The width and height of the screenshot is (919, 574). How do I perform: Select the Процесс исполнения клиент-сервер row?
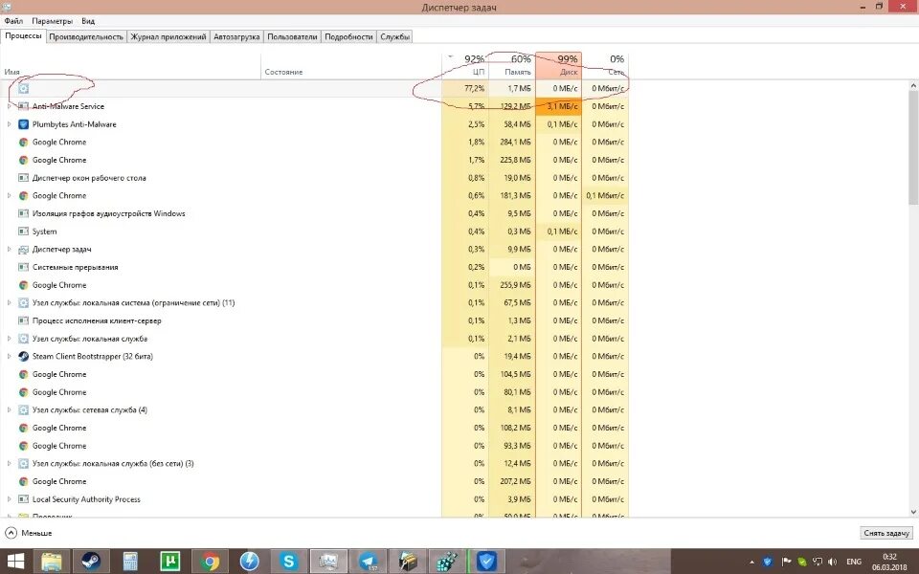point(314,321)
